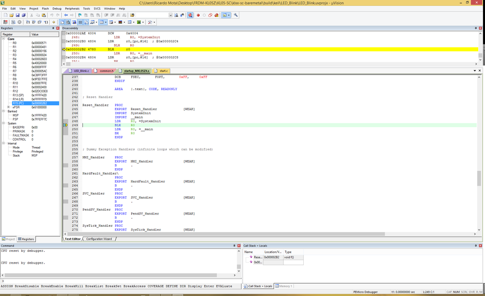This screenshot has width=485, height=296.
Task: Toggle Disassembly window toolbar button
Action: point(68,22)
